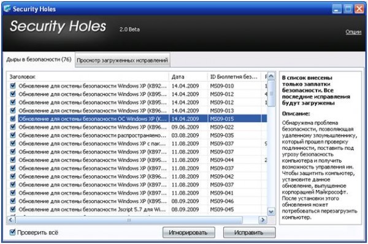The width and height of the screenshot is (368, 244).
Task: Click the date cell "09.06.2009"
Action: [185, 127]
